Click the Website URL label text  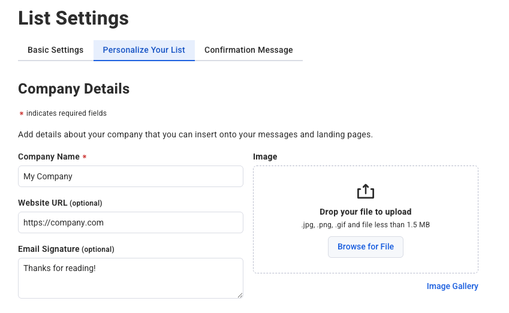43,203
